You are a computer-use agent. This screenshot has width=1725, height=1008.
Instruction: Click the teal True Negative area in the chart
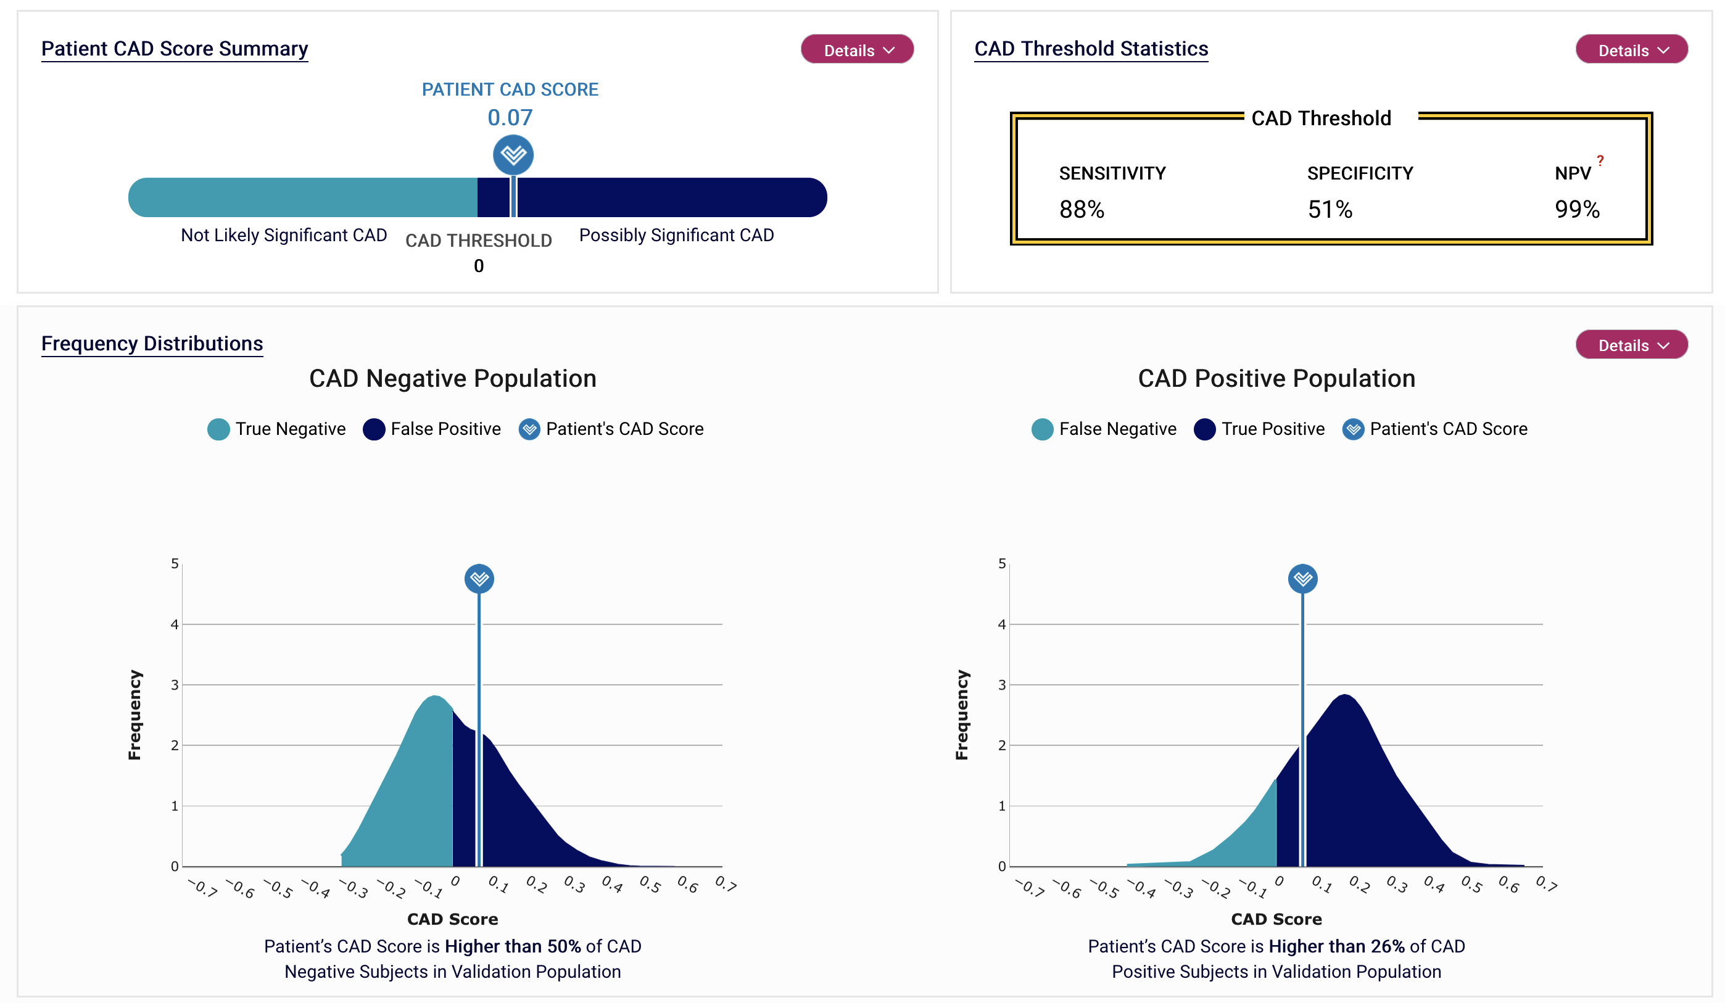411,801
